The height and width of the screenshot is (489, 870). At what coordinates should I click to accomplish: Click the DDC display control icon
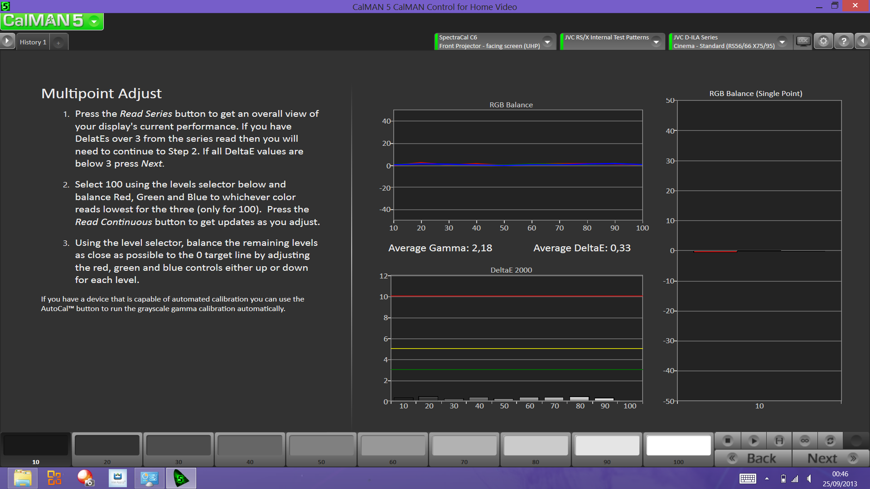[803, 41]
